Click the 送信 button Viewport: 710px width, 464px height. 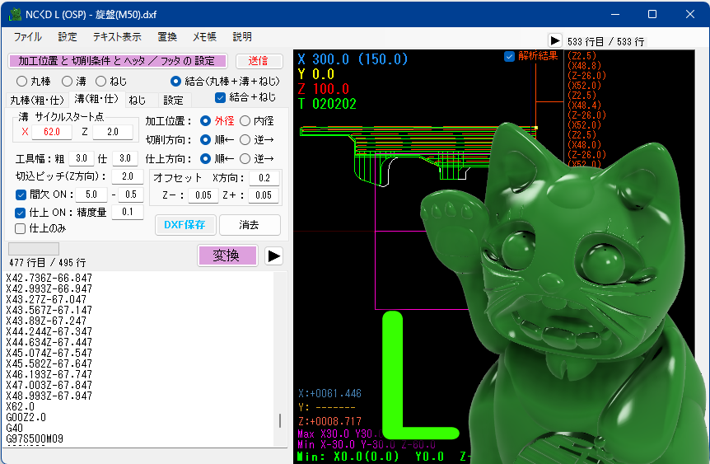point(259,61)
